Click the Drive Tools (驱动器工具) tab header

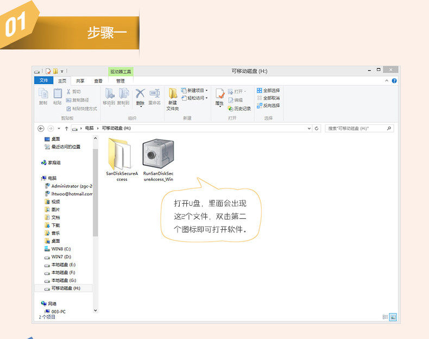click(121, 72)
